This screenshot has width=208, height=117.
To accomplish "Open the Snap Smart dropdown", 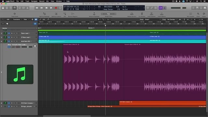I will click(153, 19).
